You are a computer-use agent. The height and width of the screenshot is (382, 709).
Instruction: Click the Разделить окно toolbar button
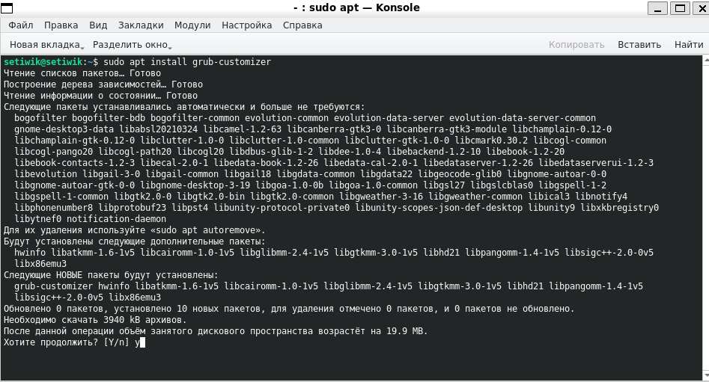point(130,45)
